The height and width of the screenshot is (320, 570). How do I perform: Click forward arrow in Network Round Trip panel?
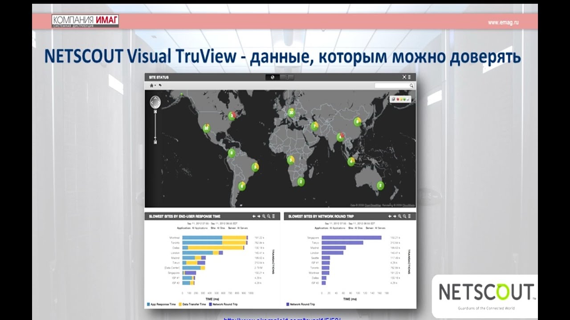395,216
